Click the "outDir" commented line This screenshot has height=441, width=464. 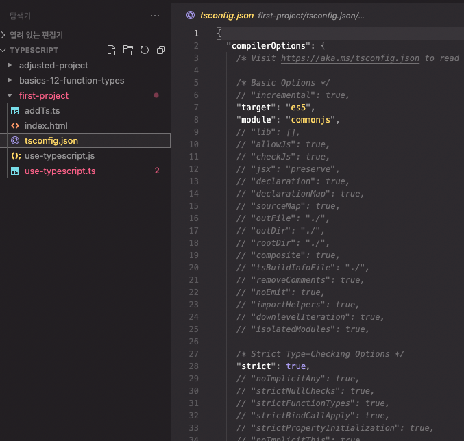(x=280, y=231)
